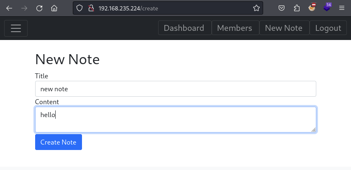This screenshot has width=351, height=170.
Task: Open the Dashboard nav item
Action: tap(184, 28)
